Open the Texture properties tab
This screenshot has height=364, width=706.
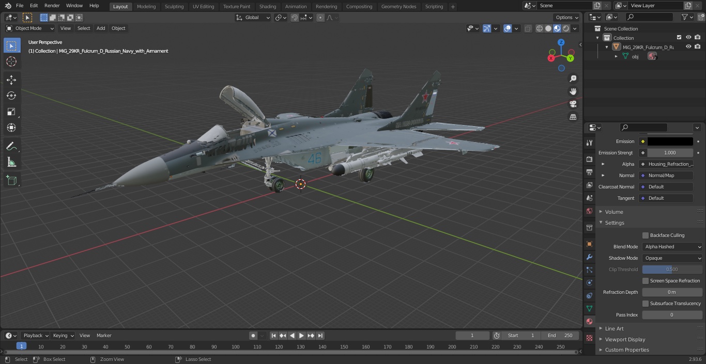(589, 338)
